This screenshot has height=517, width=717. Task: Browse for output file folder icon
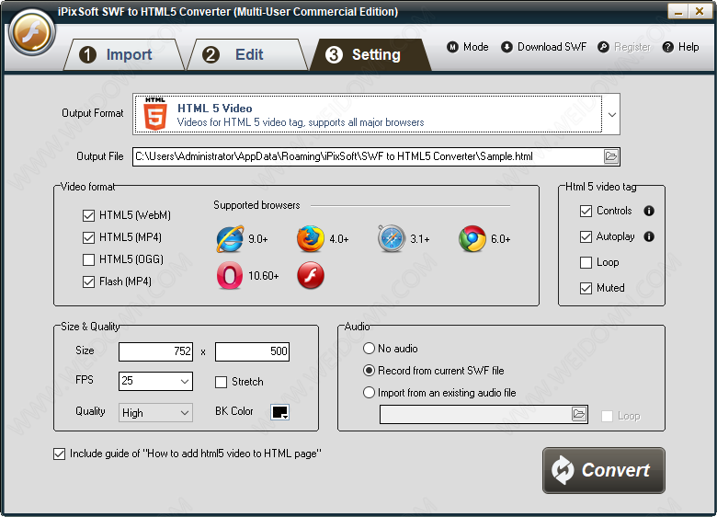tap(611, 156)
